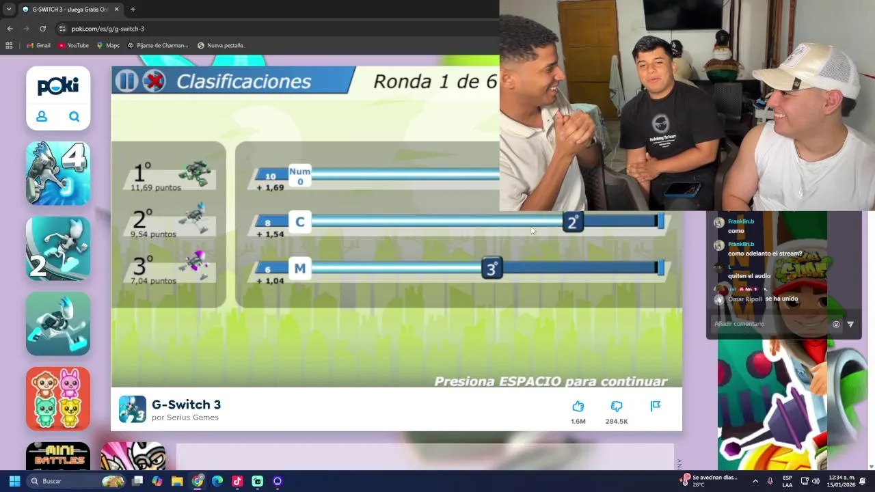Click the C player key box
Screen dimensions: 875x492
(x=300, y=222)
